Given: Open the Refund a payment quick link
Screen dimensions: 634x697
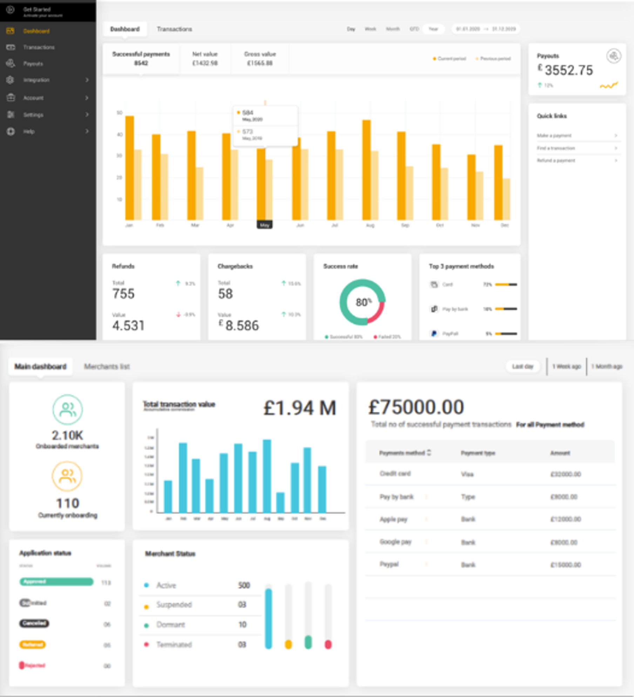Looking at the screenshot, I should [576, 161].
